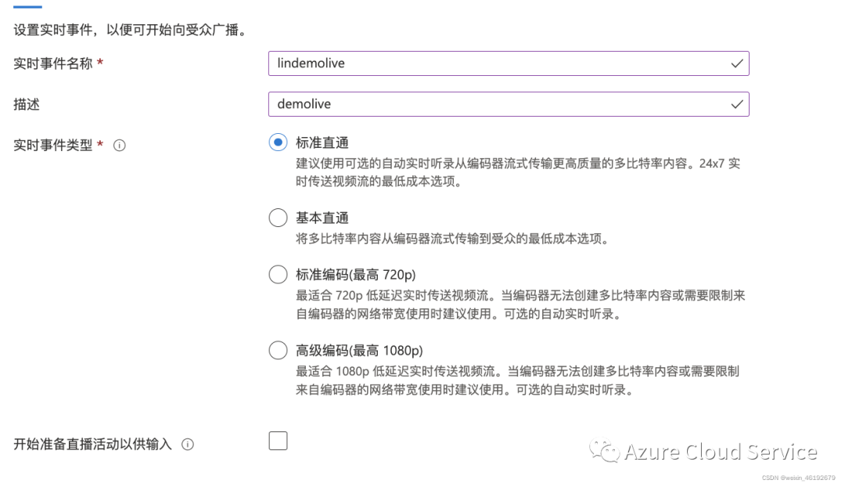This screenshot has height=487, width=845.
Task: Click the 开始准备直播活动以供输入 label text
Action: [92, 444]
